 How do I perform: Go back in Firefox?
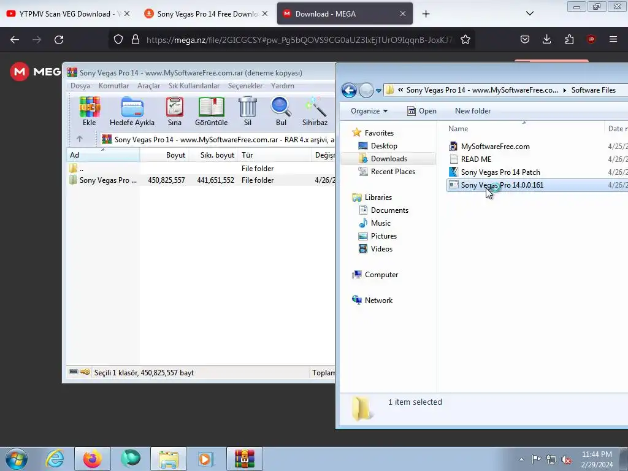coord(15,40)
